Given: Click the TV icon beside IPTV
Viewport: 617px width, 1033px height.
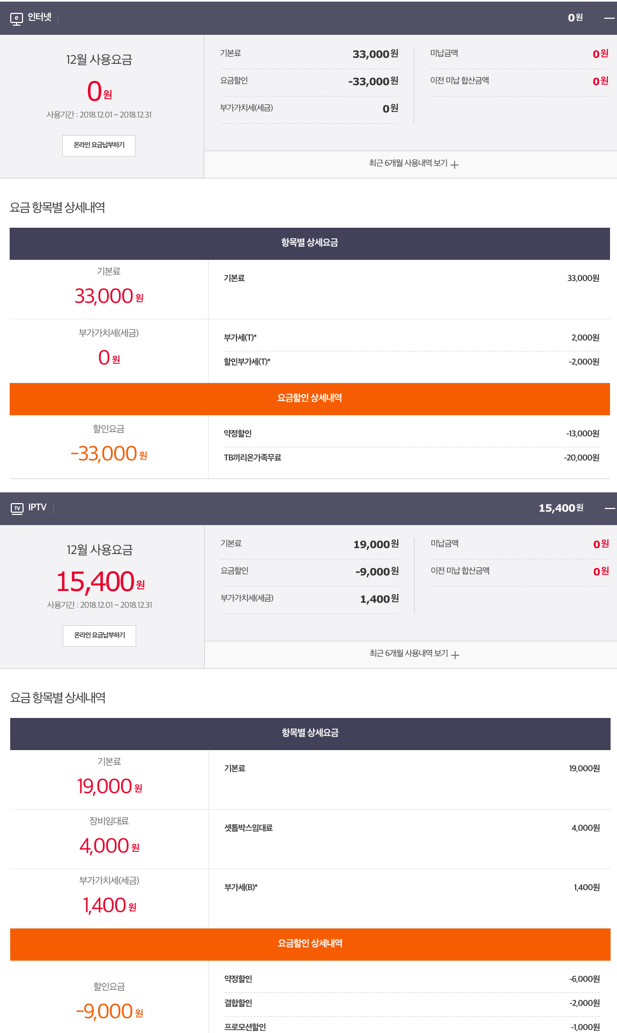Looking at the screenshot, I should (x=17, y=508).
